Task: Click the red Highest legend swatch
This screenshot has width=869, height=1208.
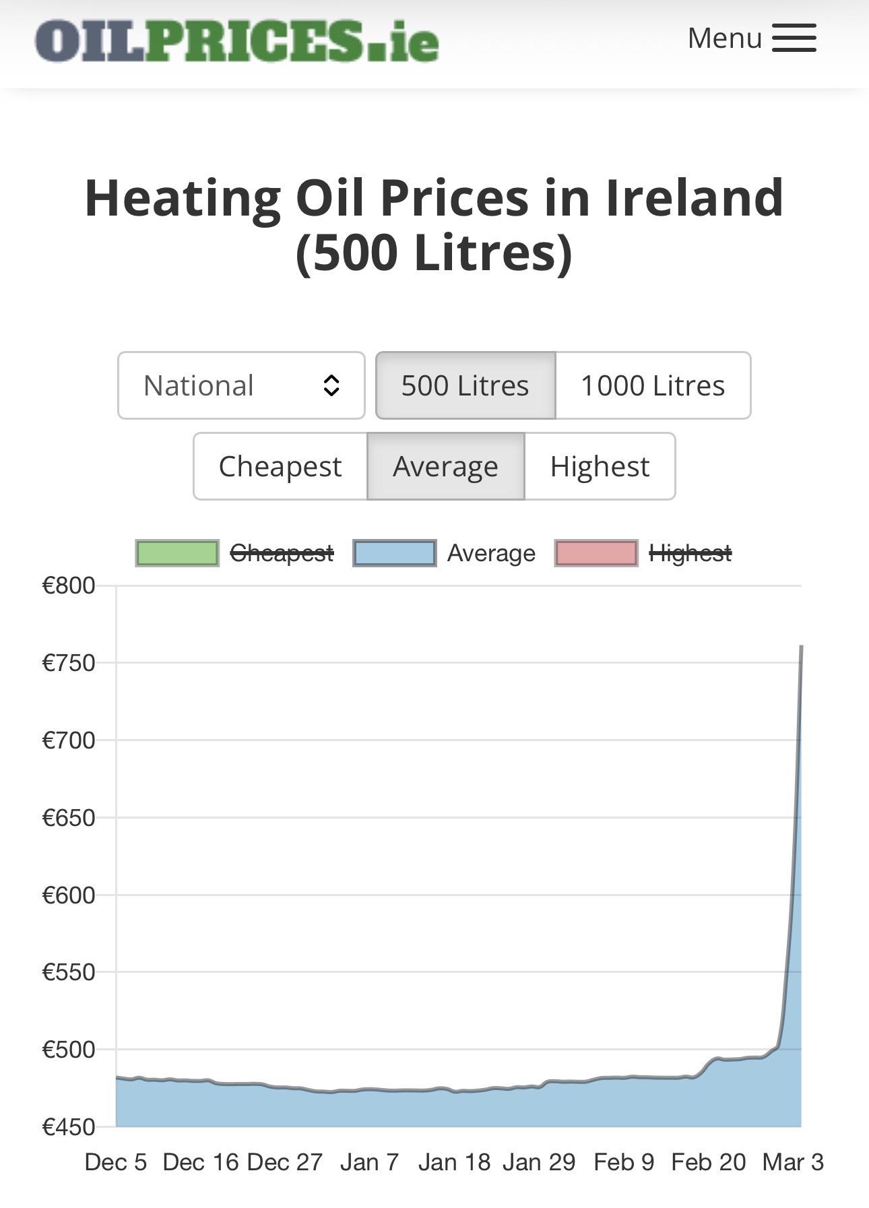Action: coord(596,553)
